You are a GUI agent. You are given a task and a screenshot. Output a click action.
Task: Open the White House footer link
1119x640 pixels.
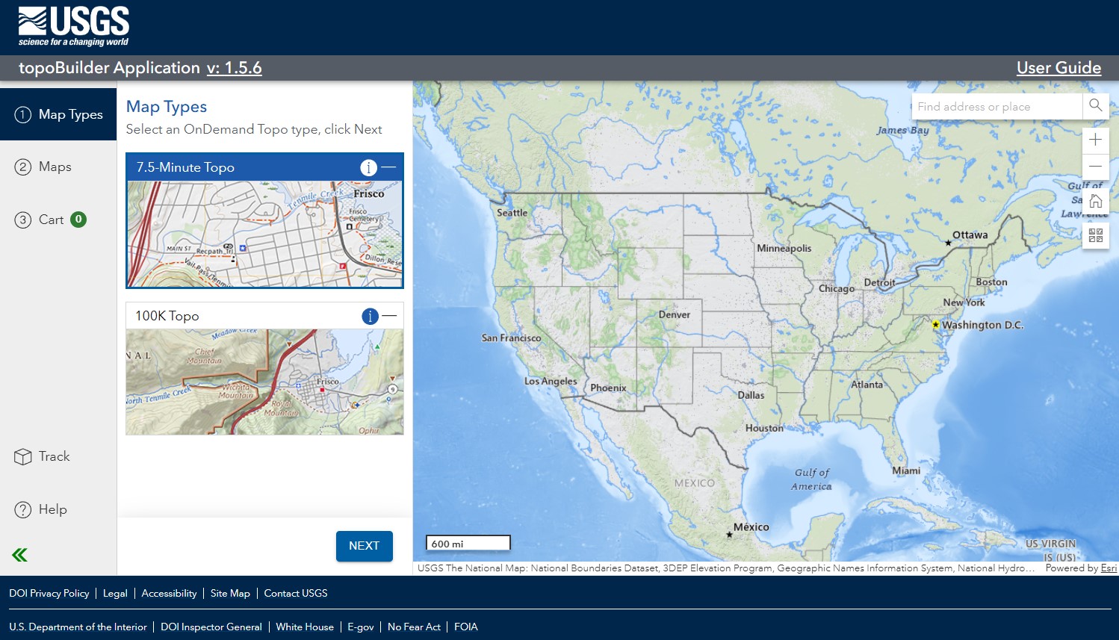(305, 627)
